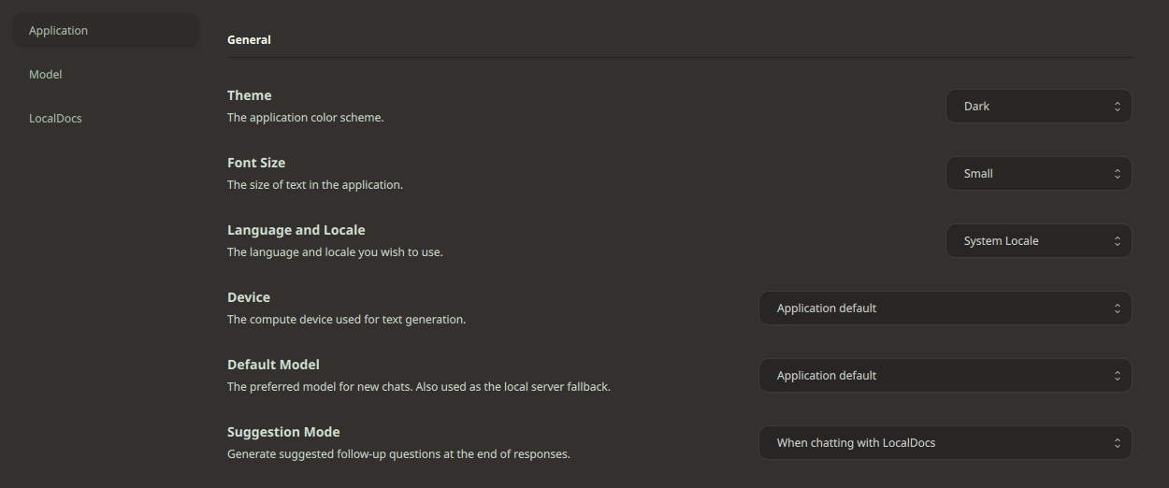Click the up-down arrow icon in Theme selector

pyautogui.click(x=1117, y=107)
